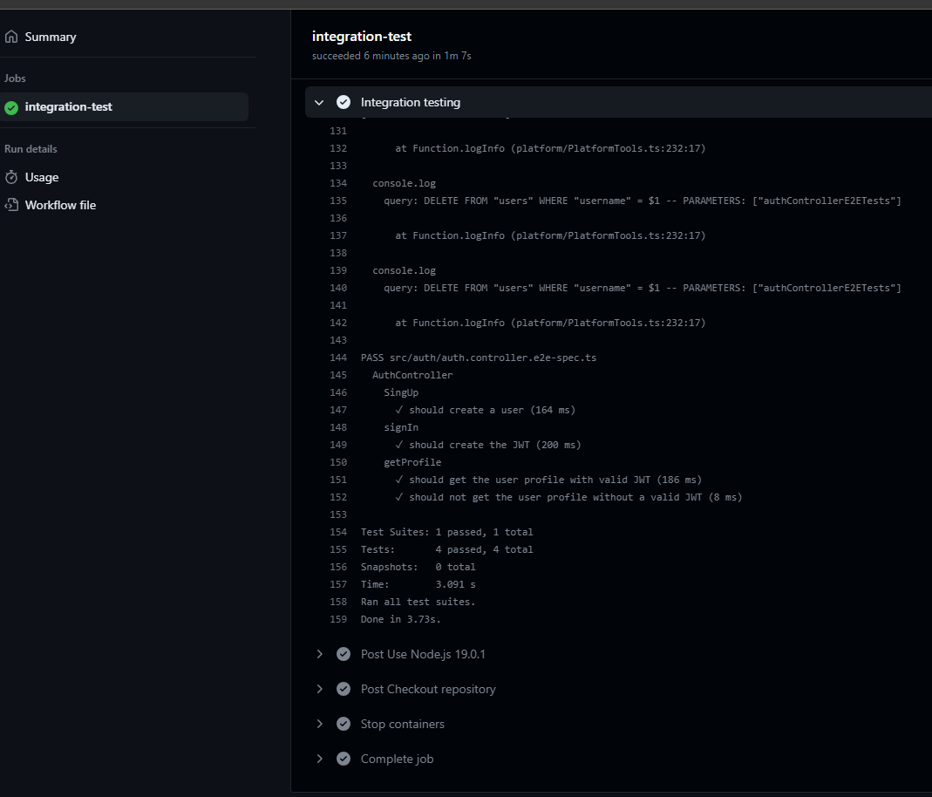The image size is (932, 797).
Task: Click the check icon of Complete job step
Action: (344, 759)
